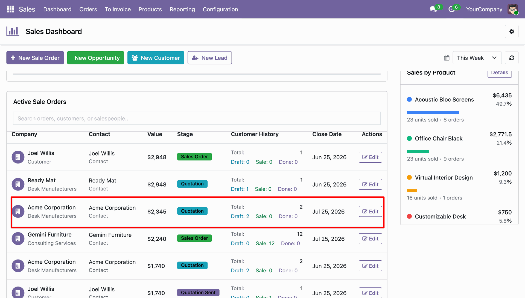
Task: Refresh the dashboard with the reload icon
Action: tap(512, 58)
